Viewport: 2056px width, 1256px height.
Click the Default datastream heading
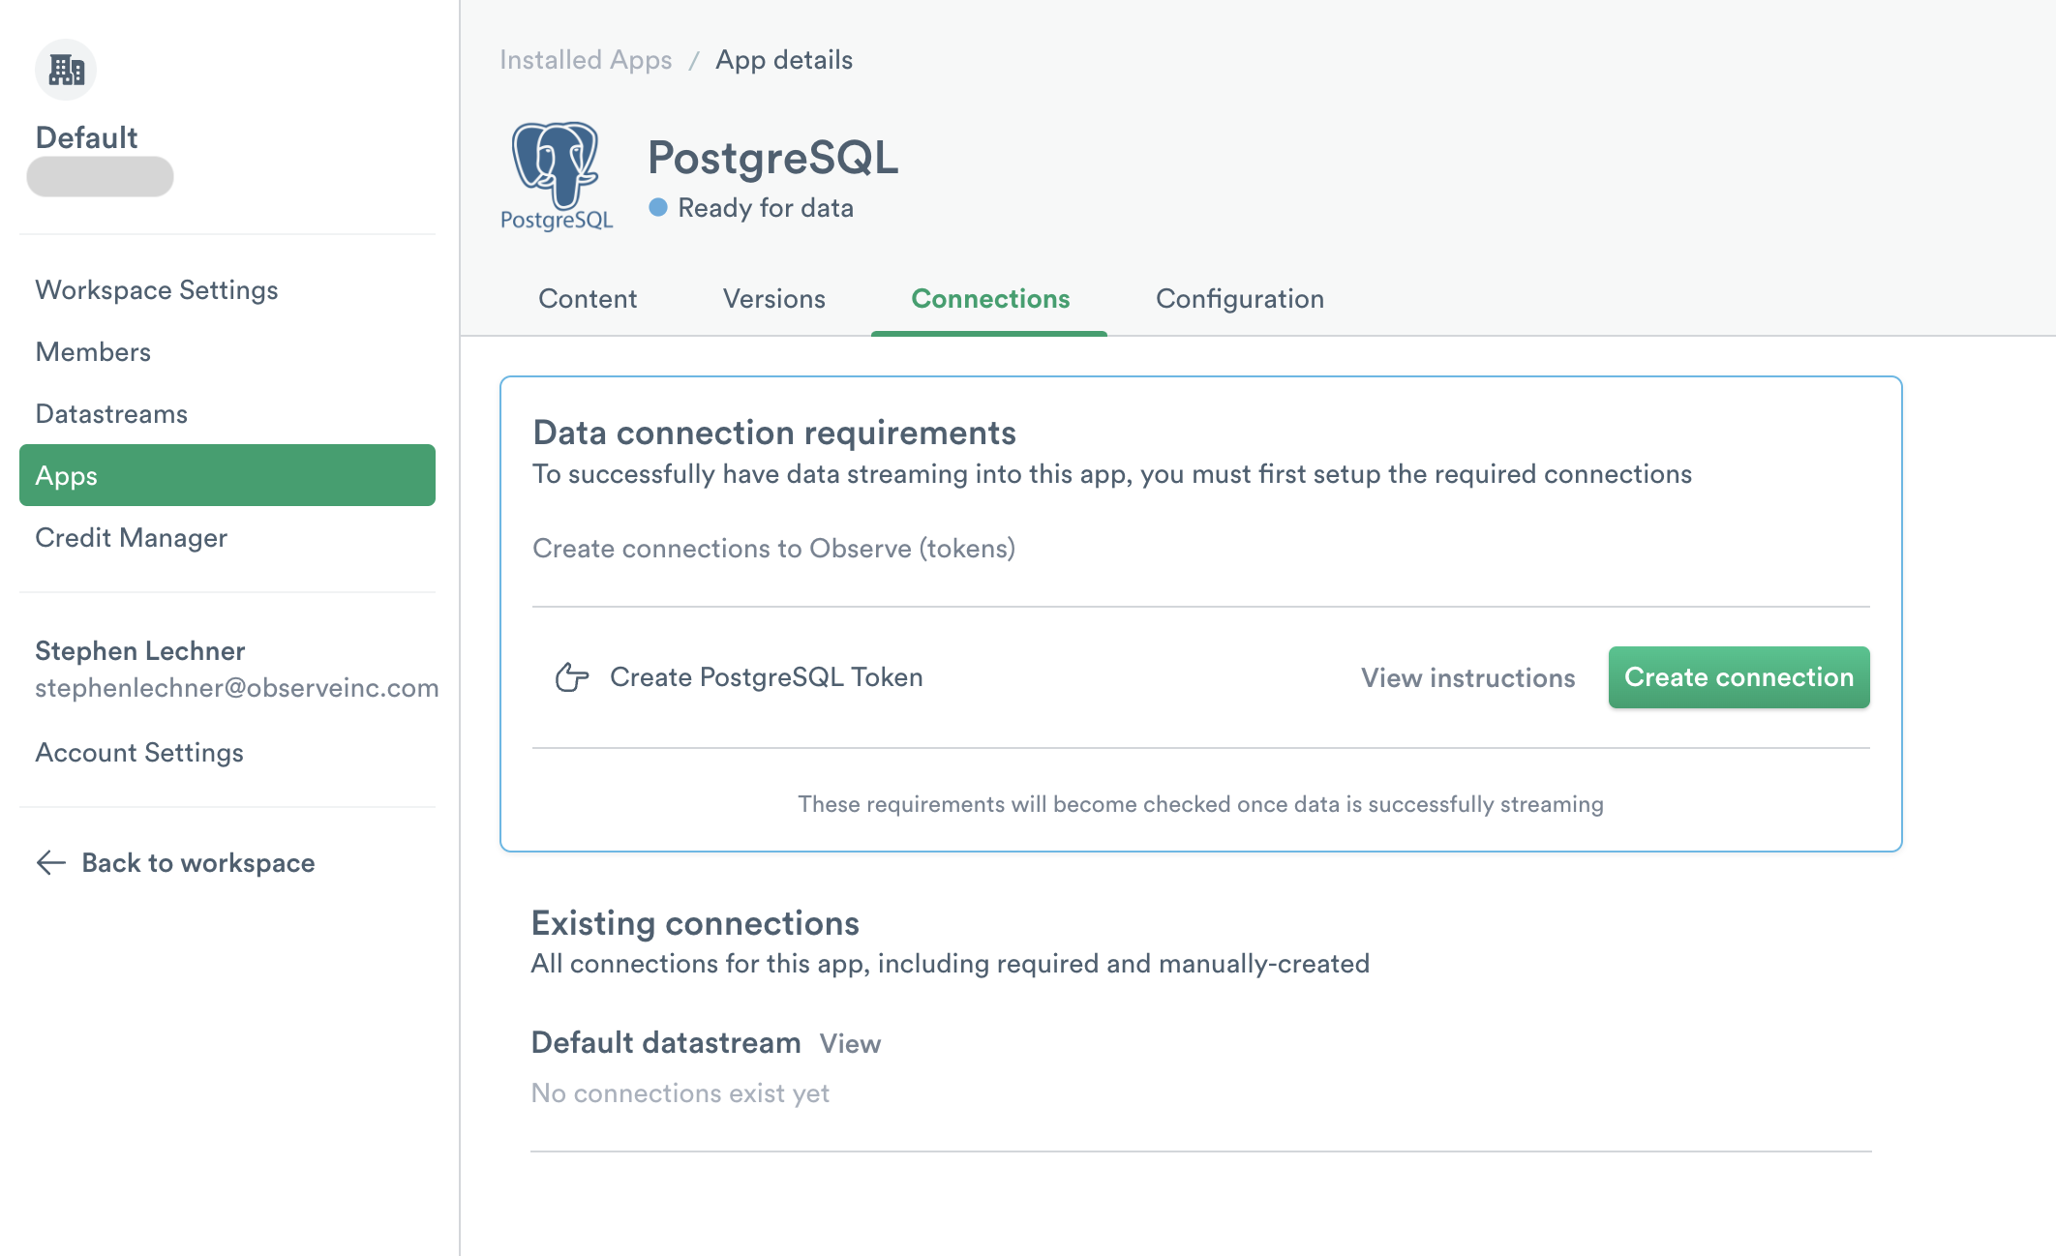click(x=666, y=1042)
